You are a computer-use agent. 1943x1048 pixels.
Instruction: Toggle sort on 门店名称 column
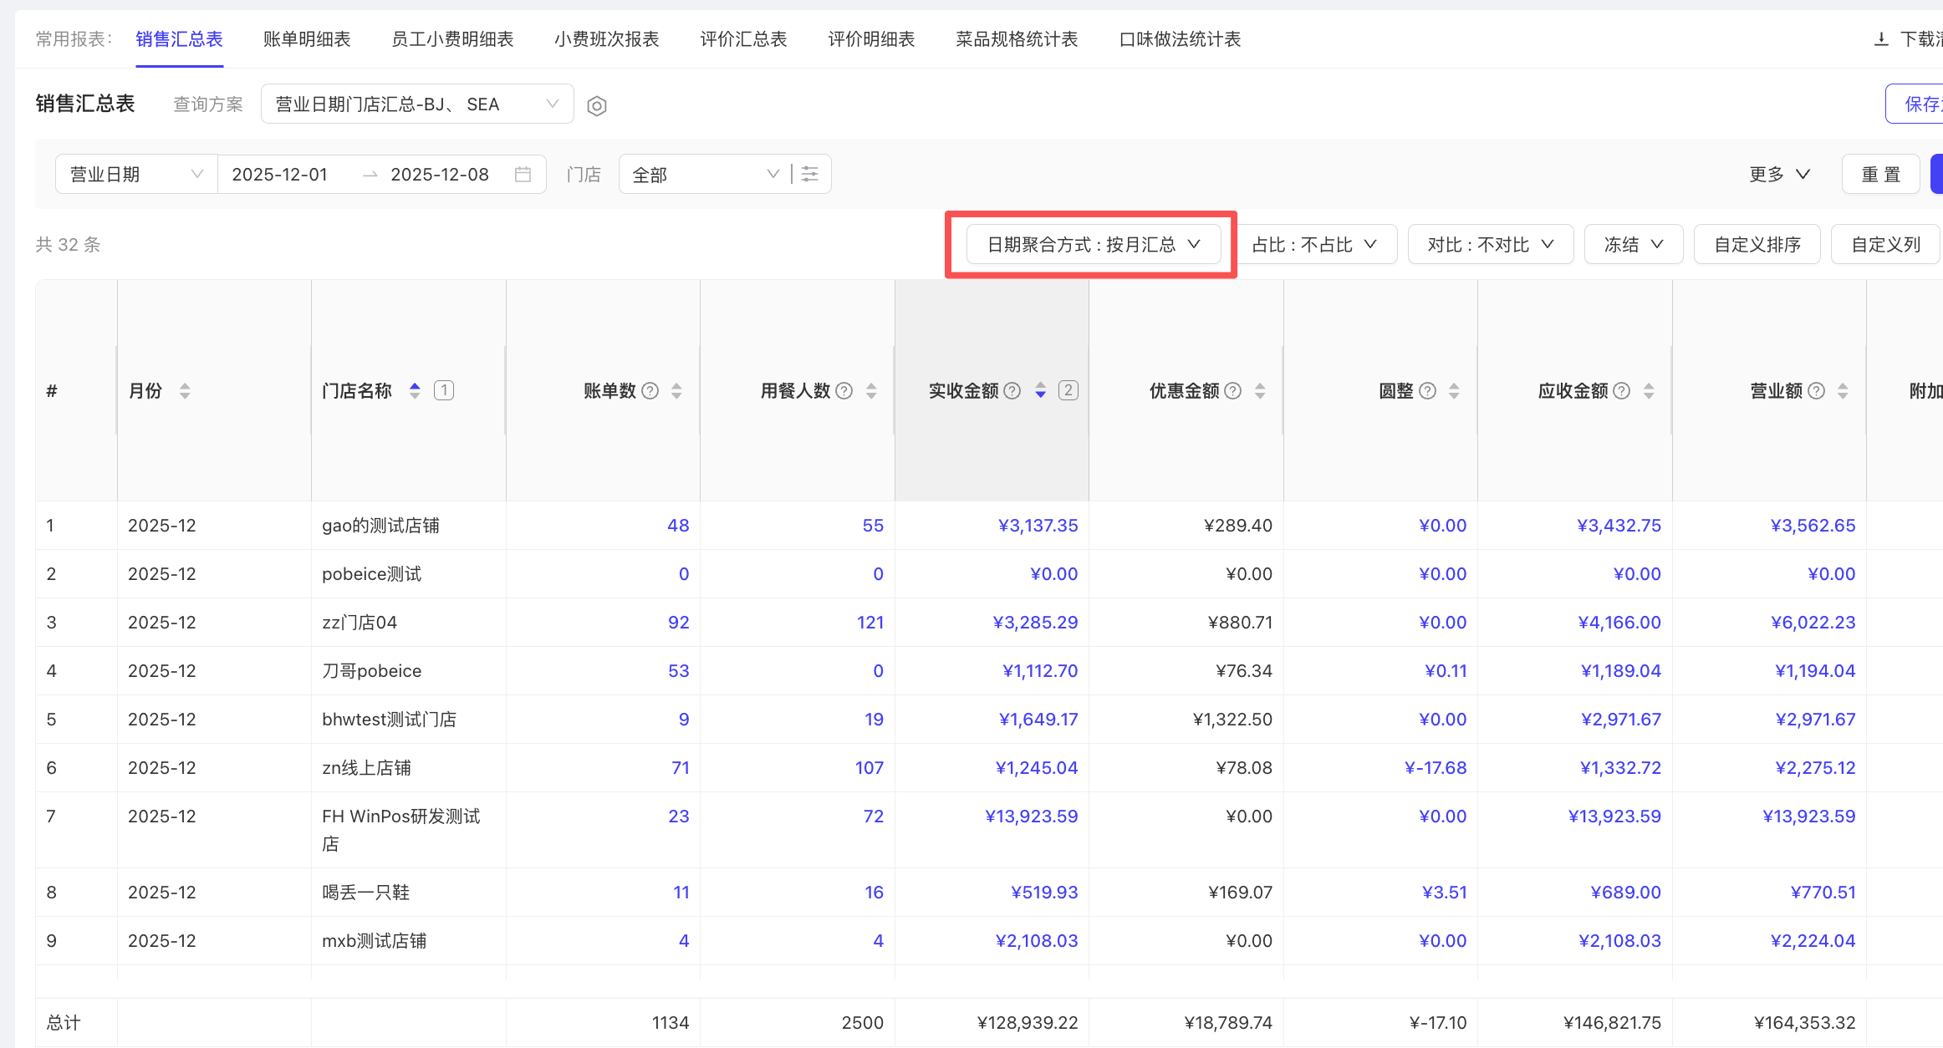(415, 391)
